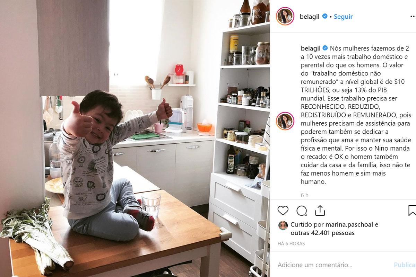Open belagil profile picture in the header
416x277 pixels.
point(285,16)
